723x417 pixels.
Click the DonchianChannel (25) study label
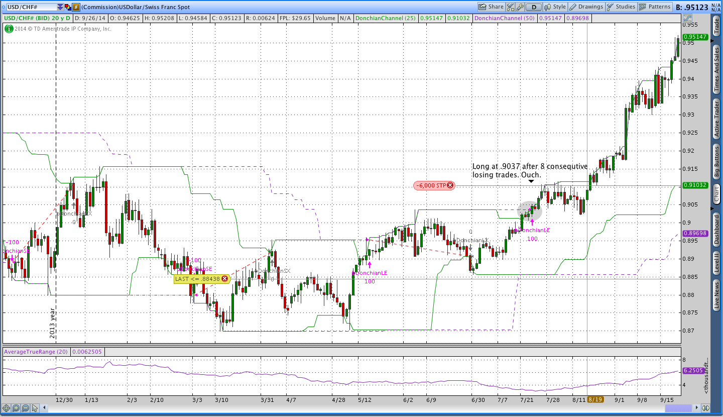[x=385, y=18]
